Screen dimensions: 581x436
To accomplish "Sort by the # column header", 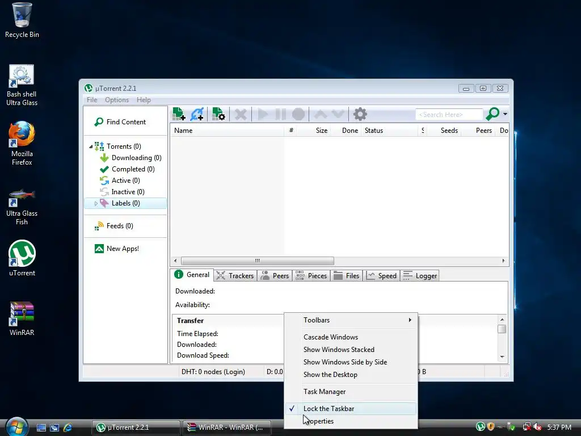I will 291,131.
